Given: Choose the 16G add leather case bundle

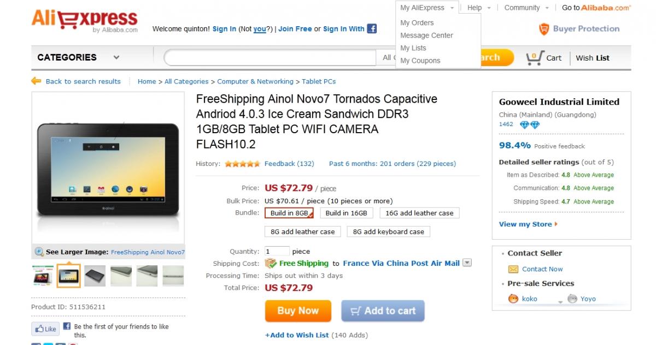Looking at the screenshot, I should (419, 213).
